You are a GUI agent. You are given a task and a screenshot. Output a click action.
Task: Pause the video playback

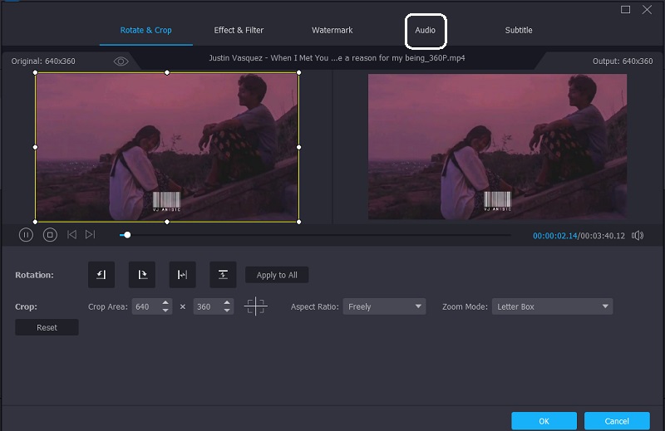click(26, 235)
